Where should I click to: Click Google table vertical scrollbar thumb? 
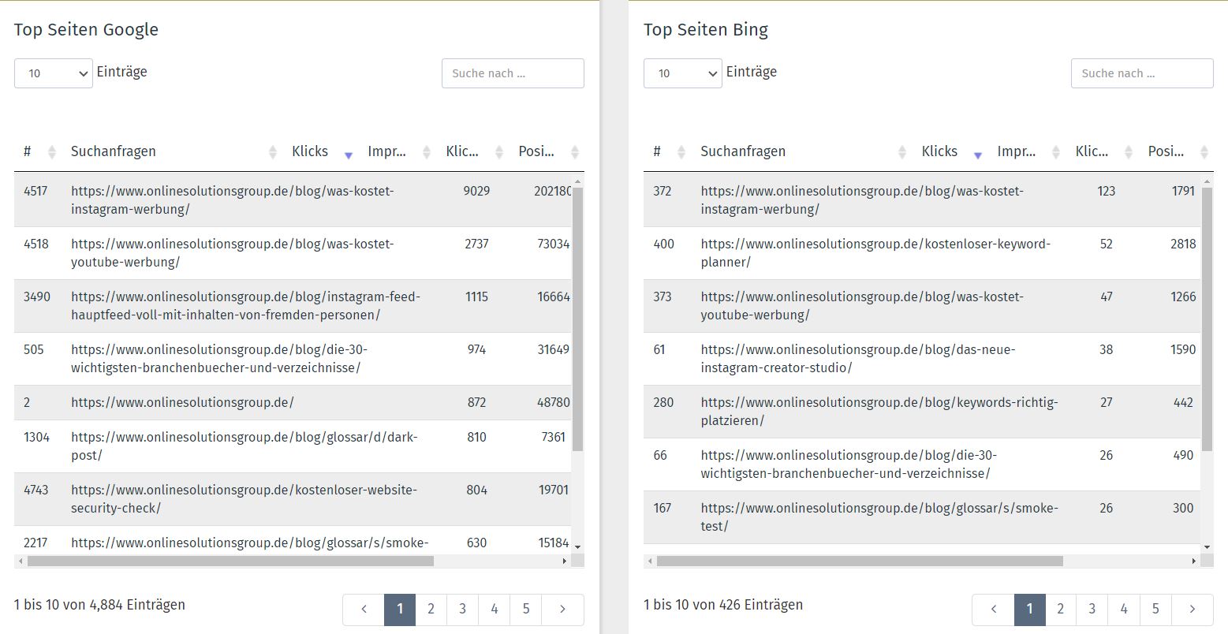(577, 319)
